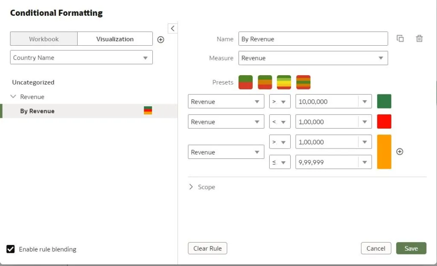
Task: Select the two-color green-red preset
Action: point(245,82)
